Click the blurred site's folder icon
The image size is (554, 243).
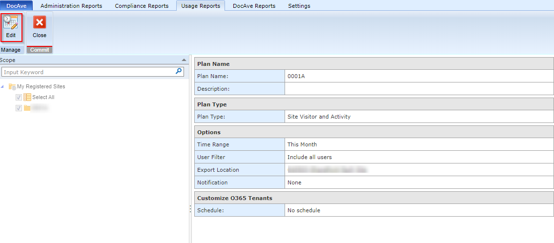pos(27,108)
